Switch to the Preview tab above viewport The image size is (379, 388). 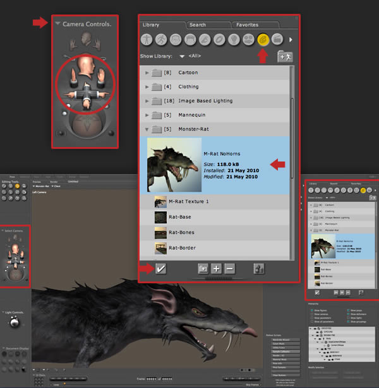point(37,182)
